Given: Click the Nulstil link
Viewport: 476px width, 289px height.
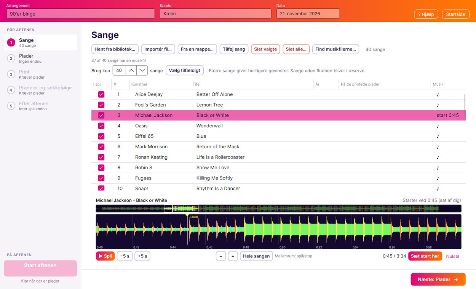Looking at the screenshot, I should [x=453, y=256].
